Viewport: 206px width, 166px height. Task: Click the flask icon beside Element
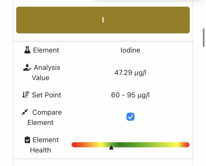click(x=27, y=50)
